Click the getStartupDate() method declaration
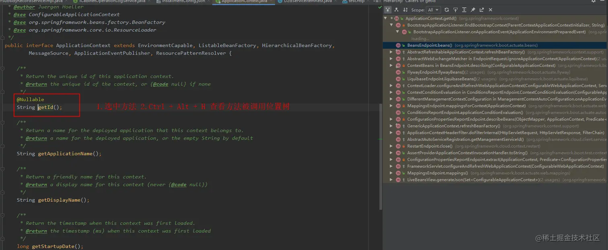The width and height of the screenshot is (608, 250). [50, 246]
